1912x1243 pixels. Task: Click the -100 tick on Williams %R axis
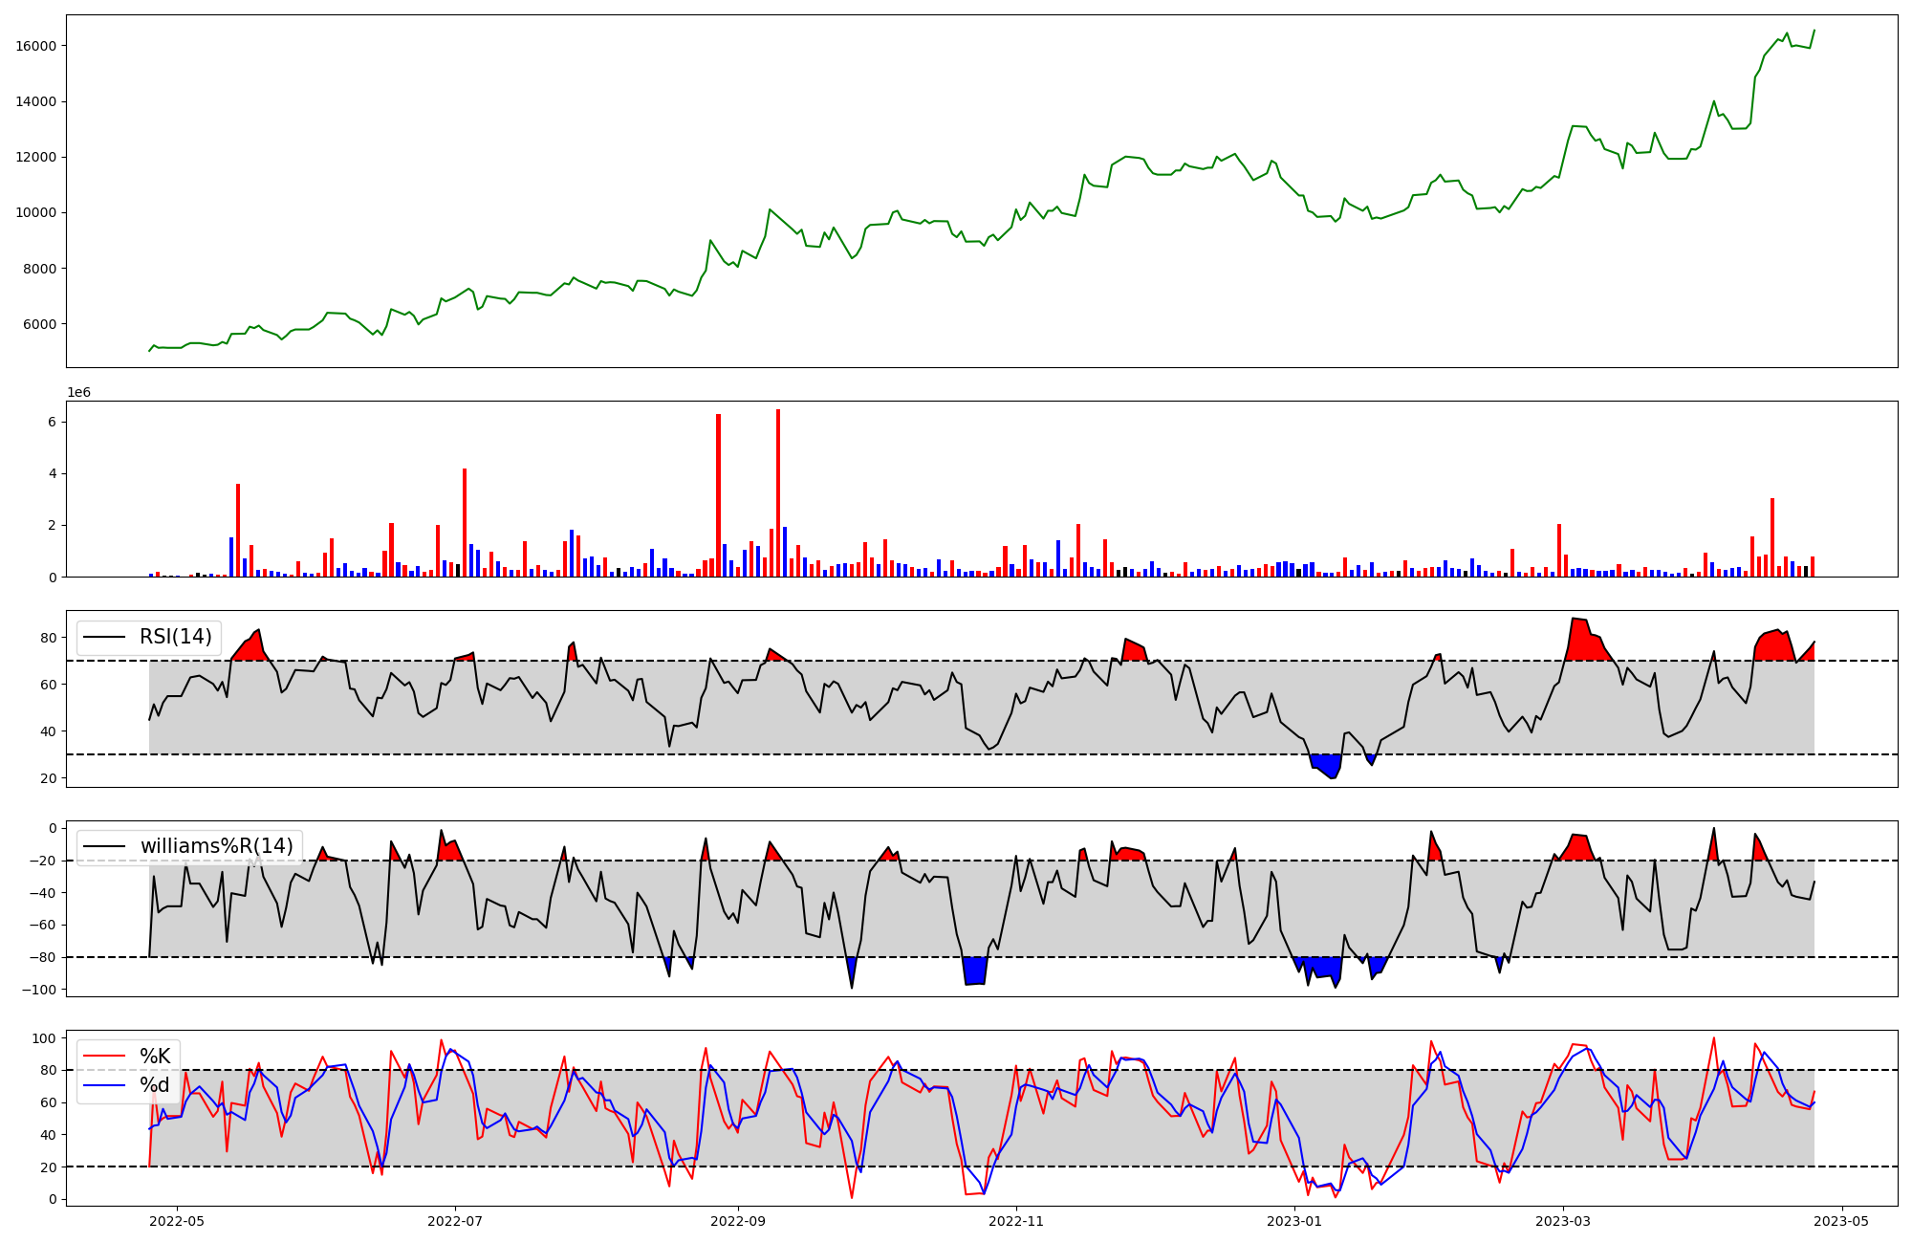[x=38, y=990]
